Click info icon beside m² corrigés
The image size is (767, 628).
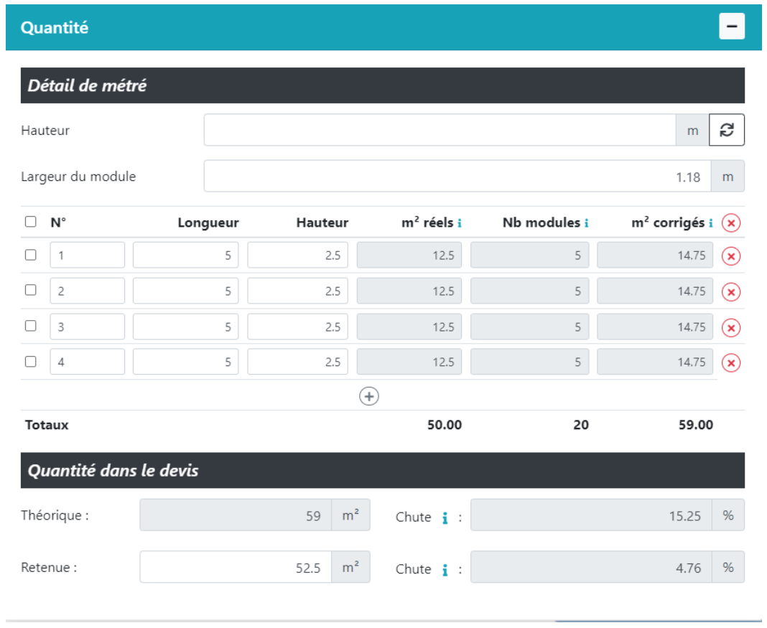[711, 223]
